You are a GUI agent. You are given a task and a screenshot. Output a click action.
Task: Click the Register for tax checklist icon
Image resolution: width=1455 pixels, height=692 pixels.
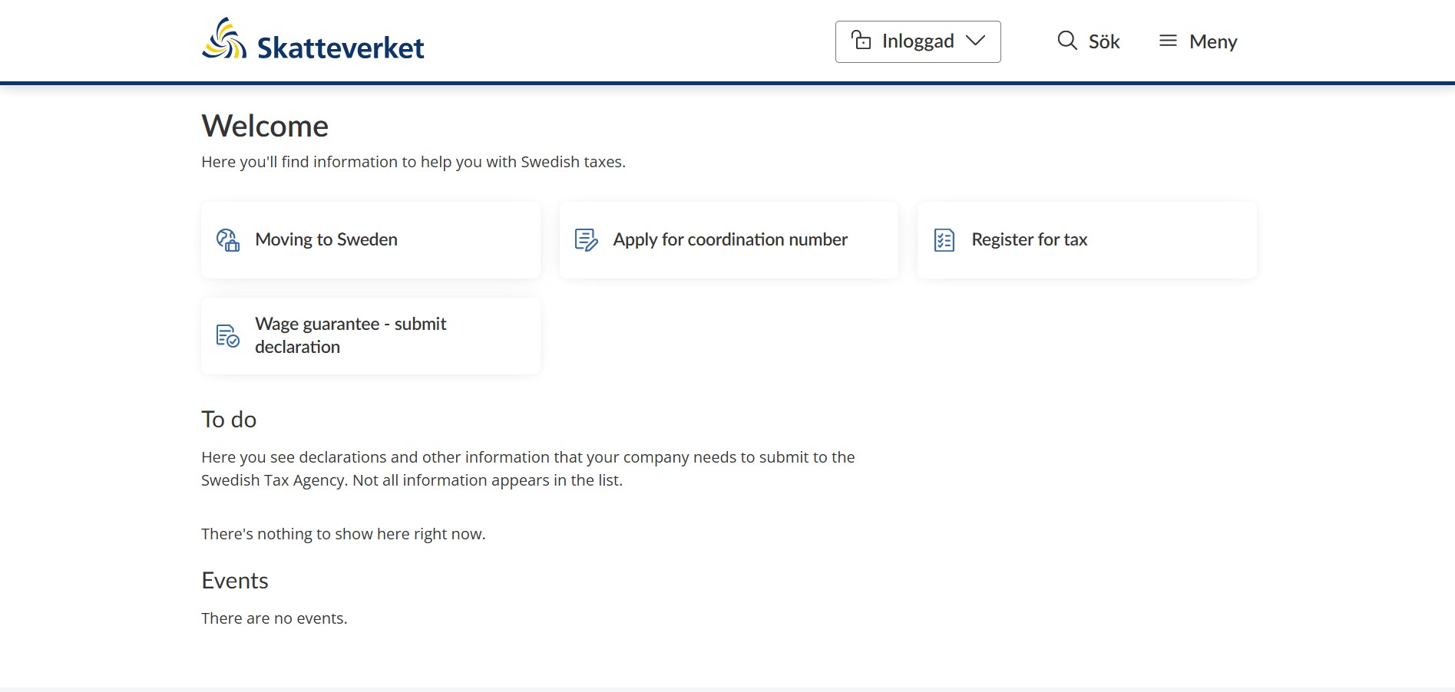click(944, 240)
